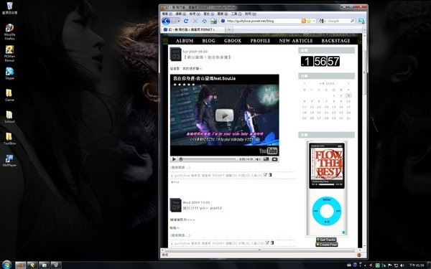Play the YouTube video using the center play button

(224, 115)
